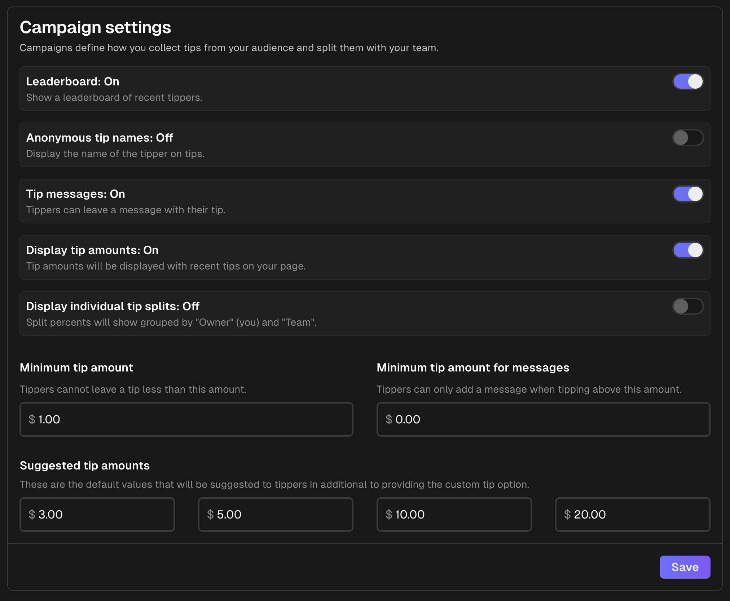Click the $3.00 suggested tip field
The width and height of the screenshot is (730, 601).
point(97,515)
